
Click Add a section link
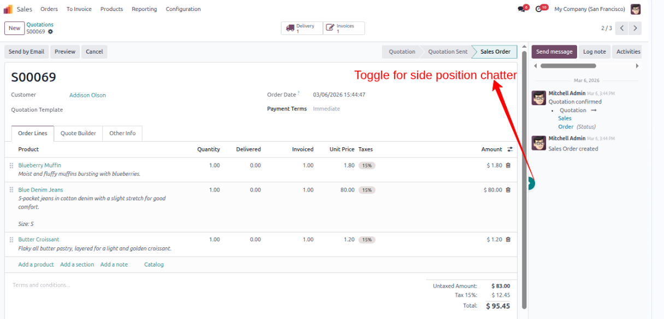pyautogui.click(x=77, y=264)
